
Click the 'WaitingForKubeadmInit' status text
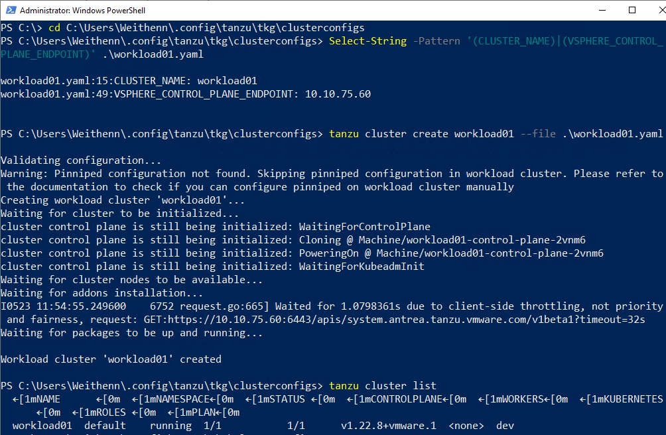(x=362, y=267)
